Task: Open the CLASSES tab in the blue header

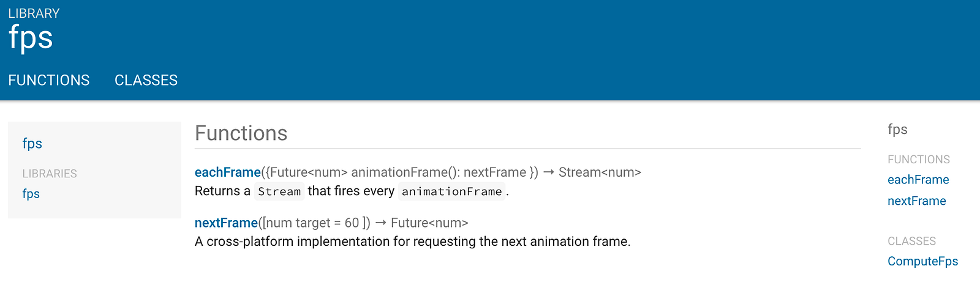Action: [x=146, y=80]
